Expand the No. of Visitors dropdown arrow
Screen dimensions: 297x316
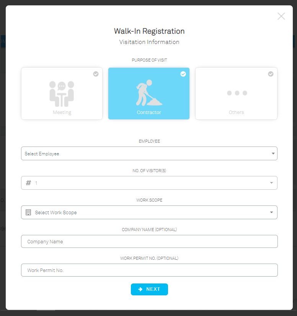(271, 183)
